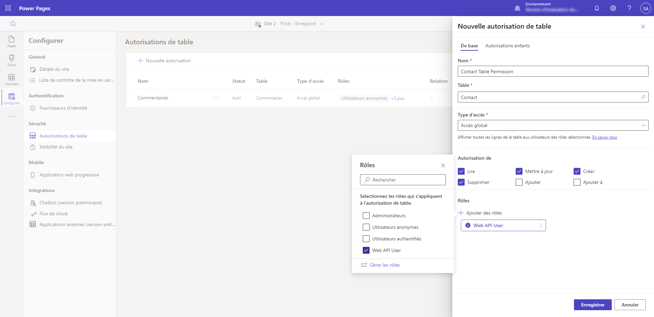Open the Gérer les rôles link
This screenshot has height=317, width=654.
(x=385, y=265)
